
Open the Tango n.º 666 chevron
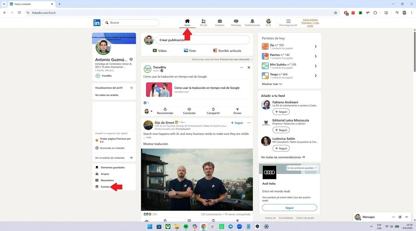click(x=315, y=75)
